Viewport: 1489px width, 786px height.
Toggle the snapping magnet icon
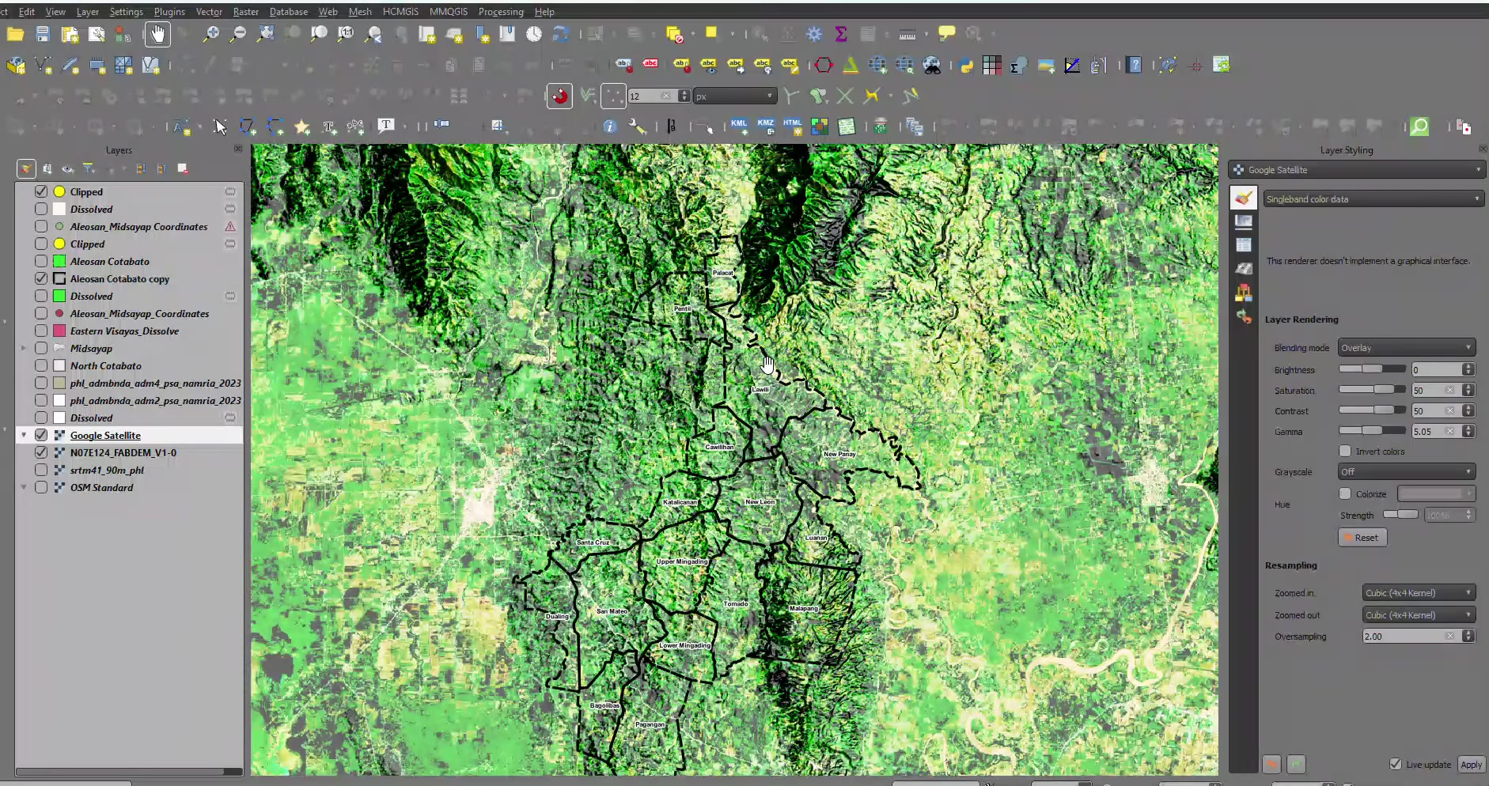coord(559,96)
